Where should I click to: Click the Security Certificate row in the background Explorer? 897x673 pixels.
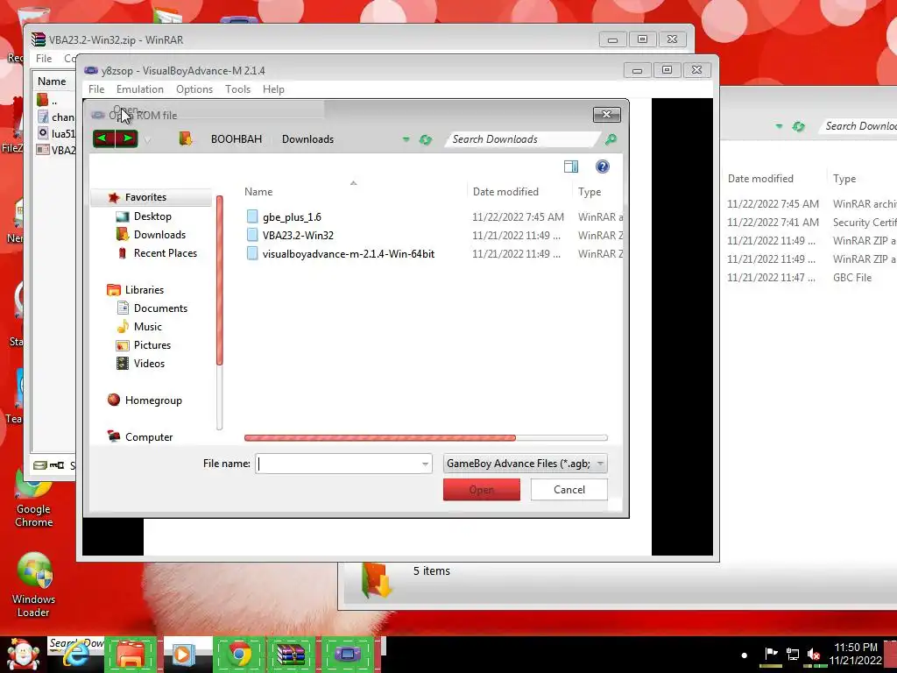pos(809,222)
